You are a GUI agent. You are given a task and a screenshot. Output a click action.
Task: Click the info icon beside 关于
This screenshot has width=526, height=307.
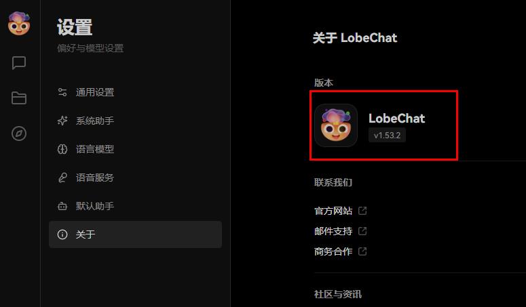coord(62,234)
